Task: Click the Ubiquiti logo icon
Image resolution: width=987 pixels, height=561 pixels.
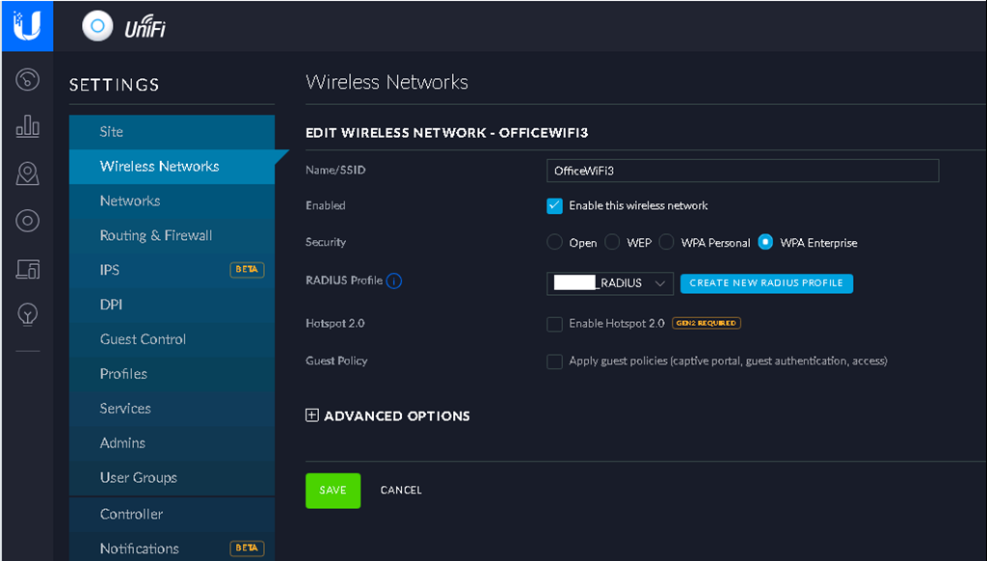Action: (x=26, y=25)
